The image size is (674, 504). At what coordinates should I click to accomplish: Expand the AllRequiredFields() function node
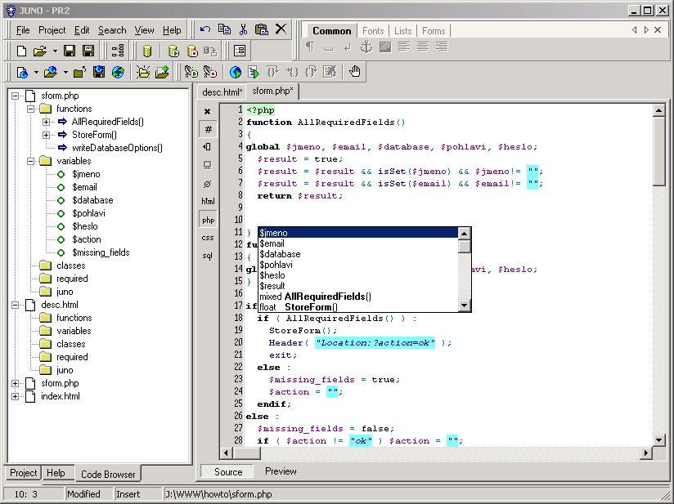click(47, 122)
